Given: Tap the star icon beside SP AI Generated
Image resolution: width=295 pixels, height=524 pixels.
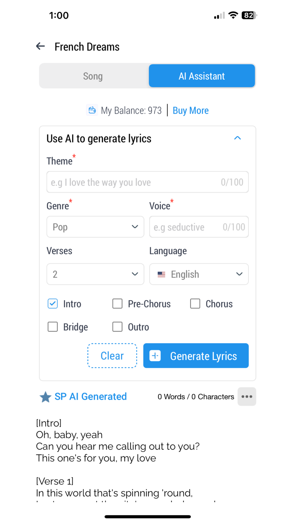Looking at the screenshot, I should click(45, 397).
